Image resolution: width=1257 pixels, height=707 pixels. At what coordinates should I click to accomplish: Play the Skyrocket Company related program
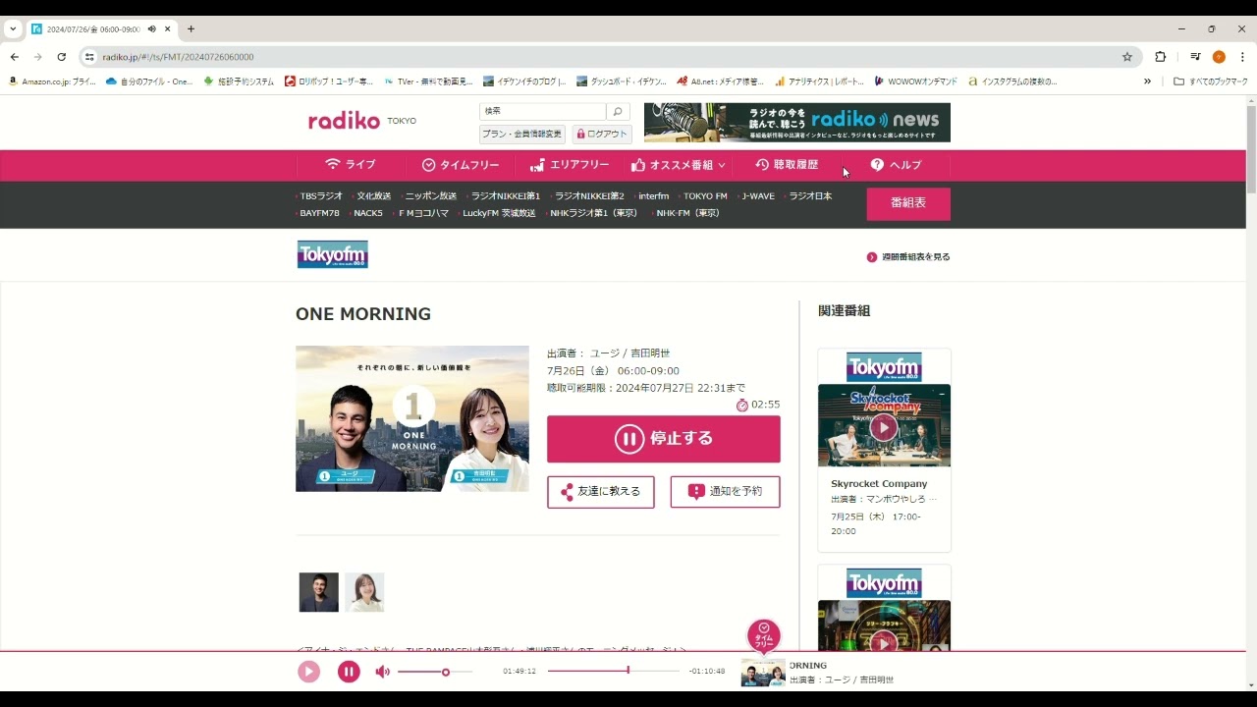point(884,427)
